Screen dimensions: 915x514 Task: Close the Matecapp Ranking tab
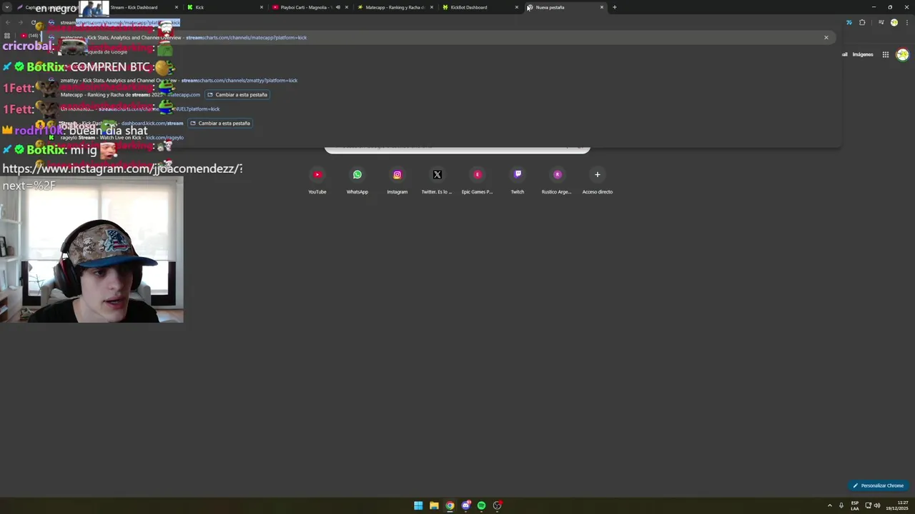[431, 7]
